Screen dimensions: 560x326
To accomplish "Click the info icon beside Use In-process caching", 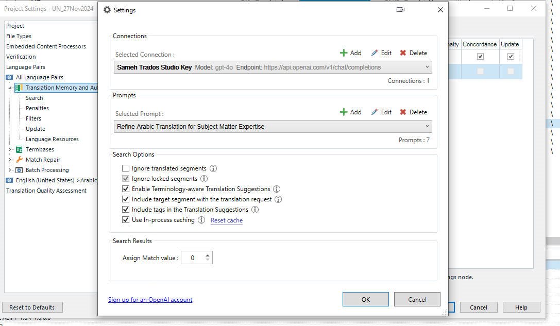I will coord(201,220).
